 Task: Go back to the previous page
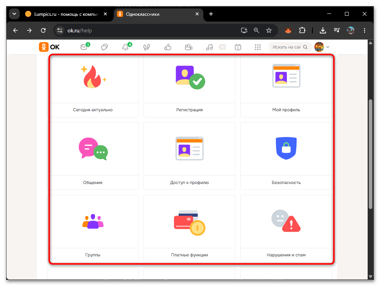coord(15,30)
